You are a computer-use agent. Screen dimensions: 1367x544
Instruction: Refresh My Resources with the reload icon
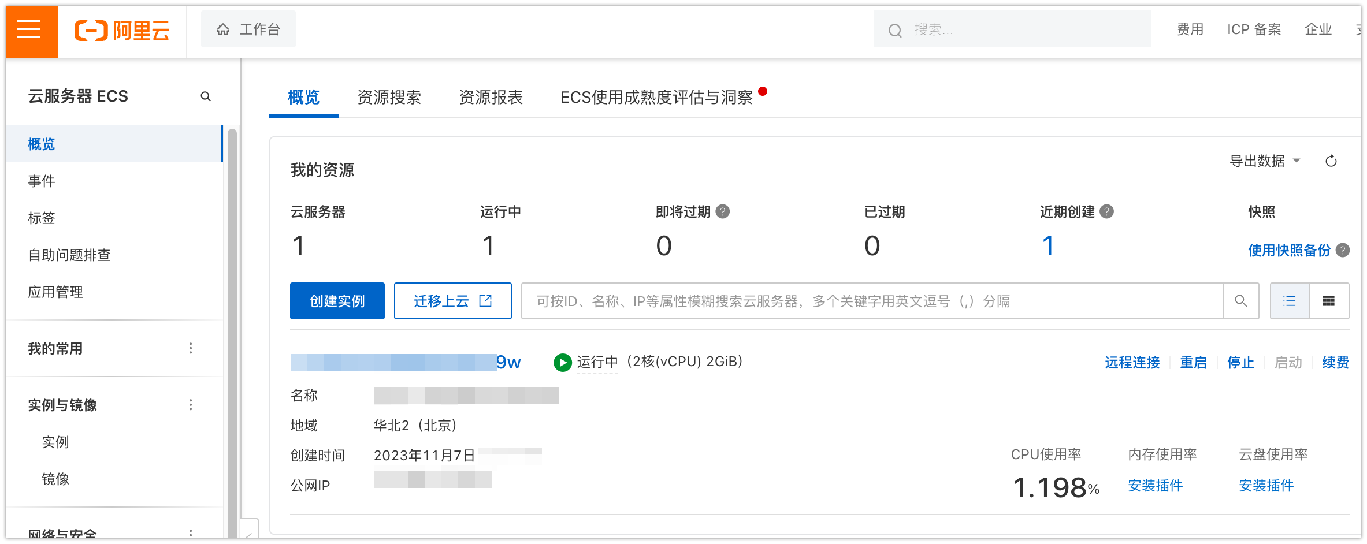(x=1331, y=161)
